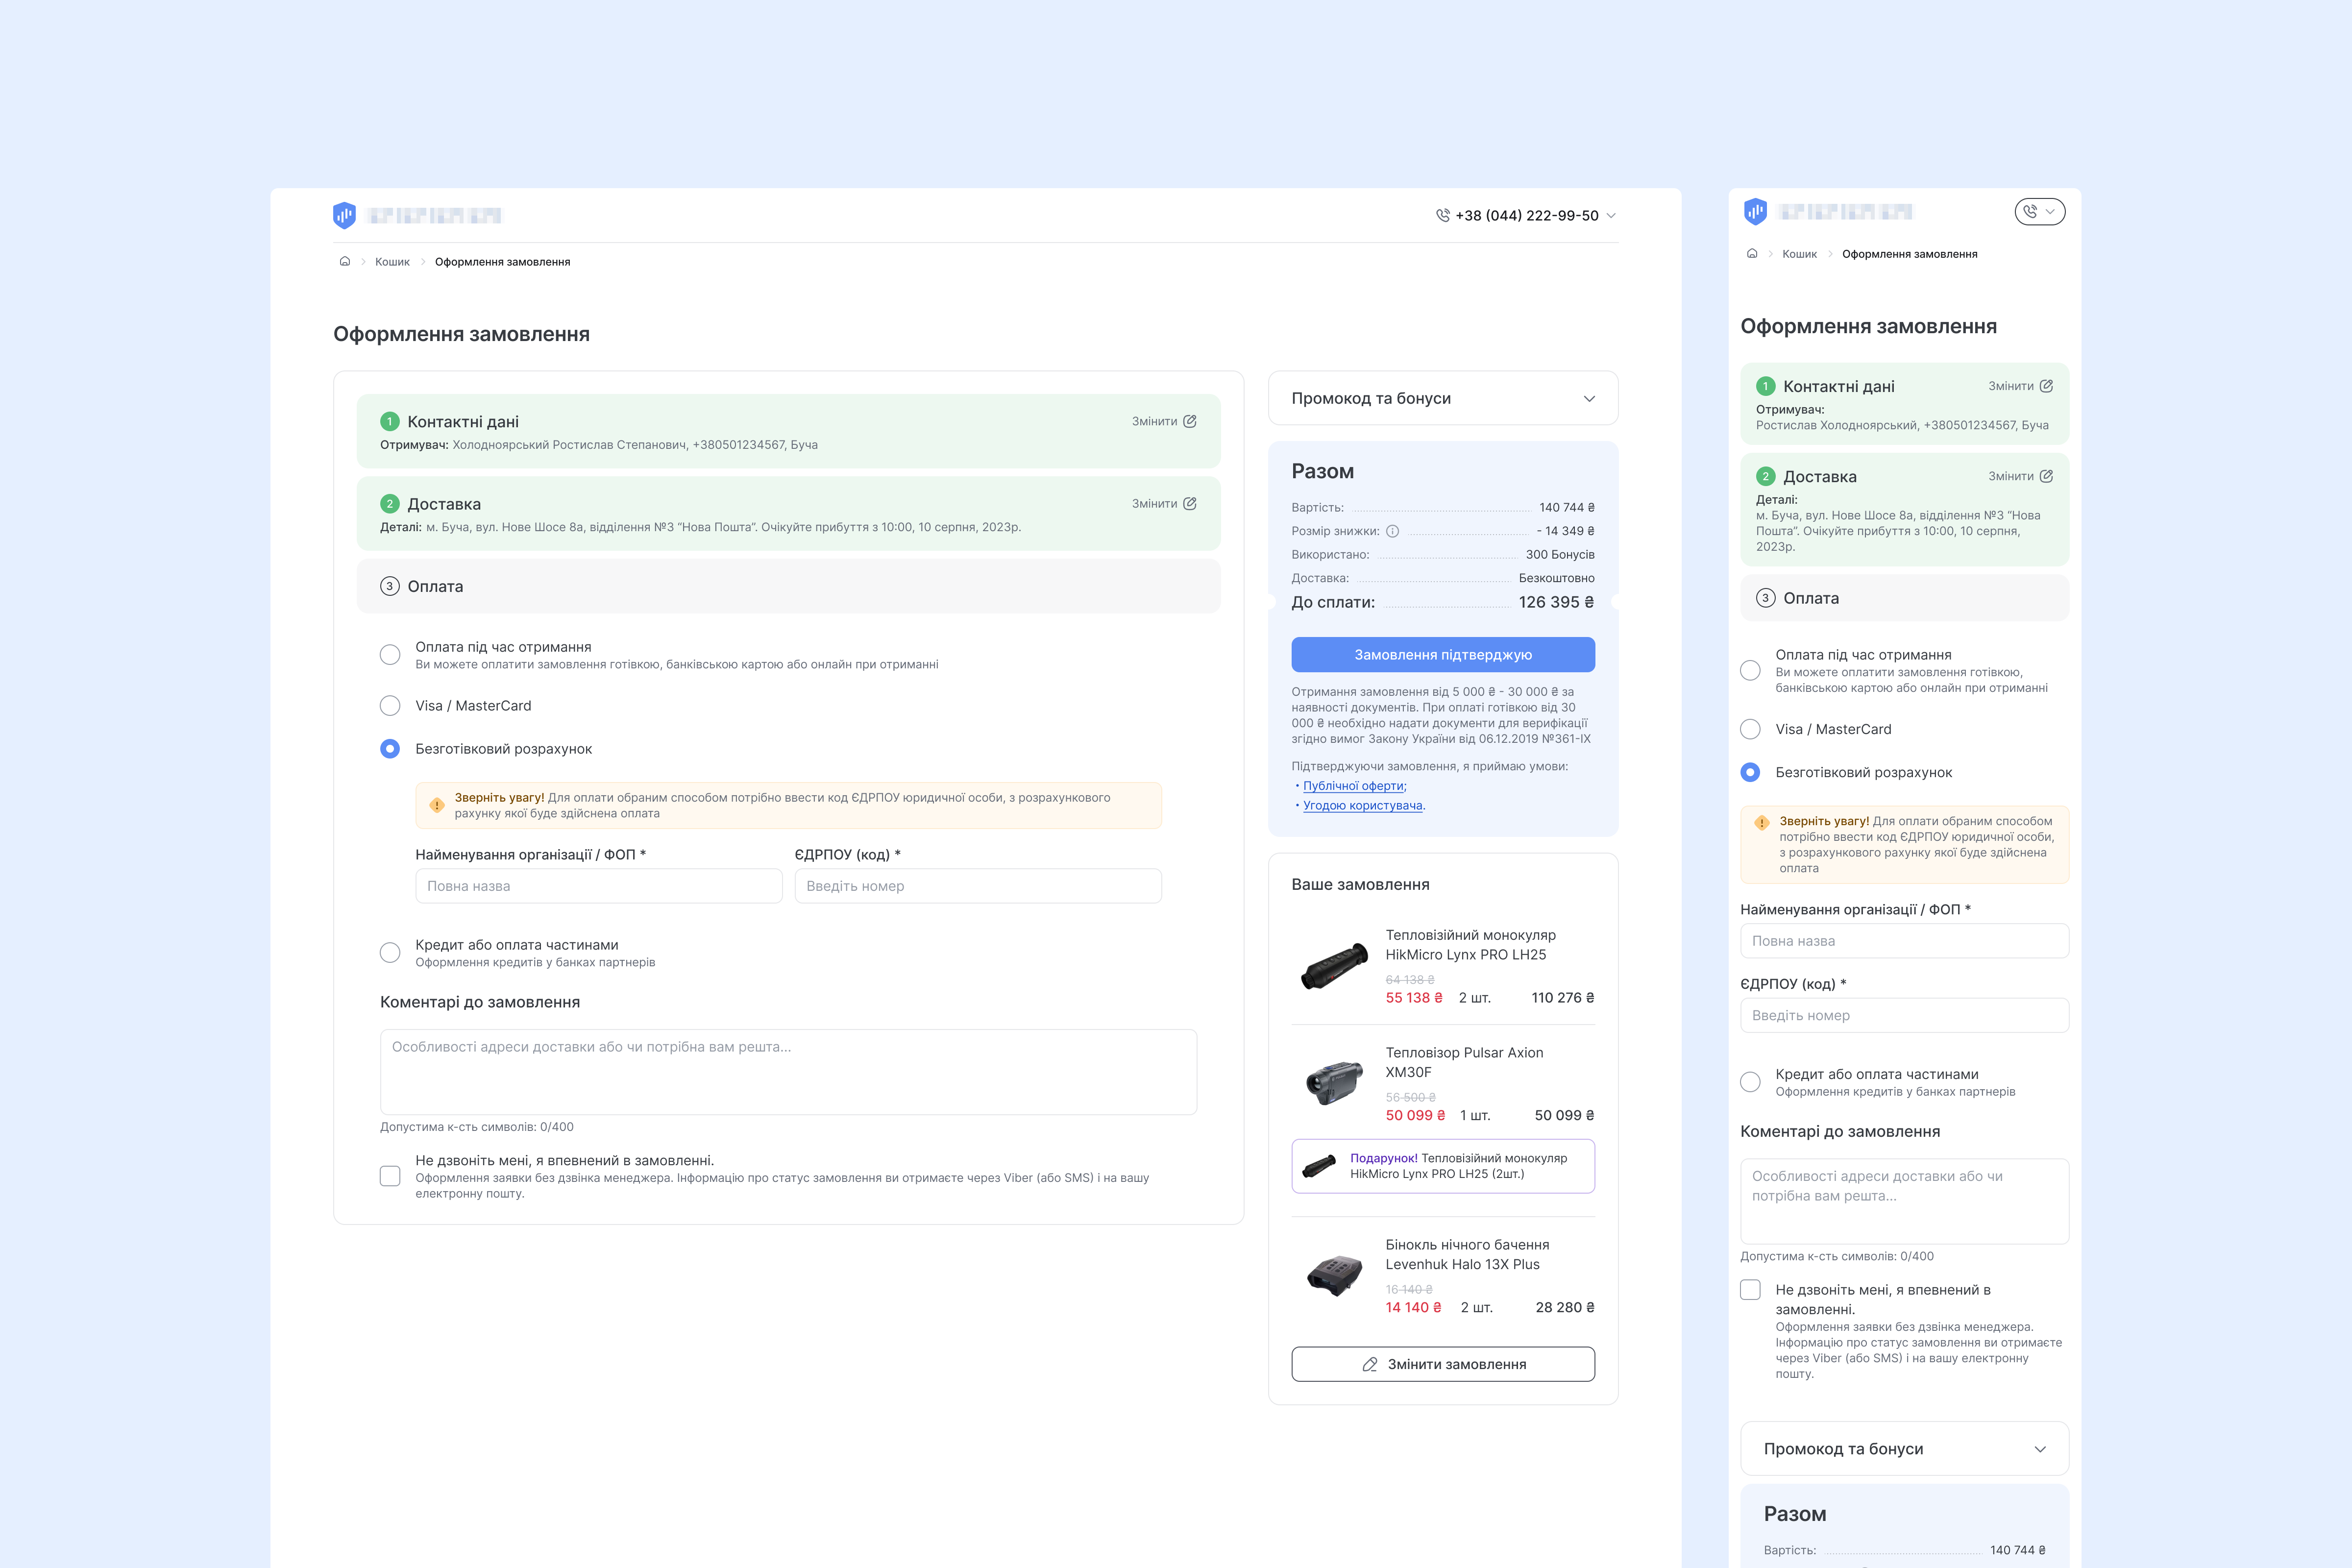2352x1568 pixels.
Task: Click Замовлення підтверджую button
Action: [x=1442, y=655]
